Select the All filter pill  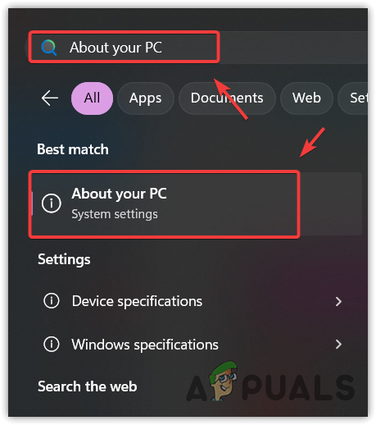tap(92, 98)
